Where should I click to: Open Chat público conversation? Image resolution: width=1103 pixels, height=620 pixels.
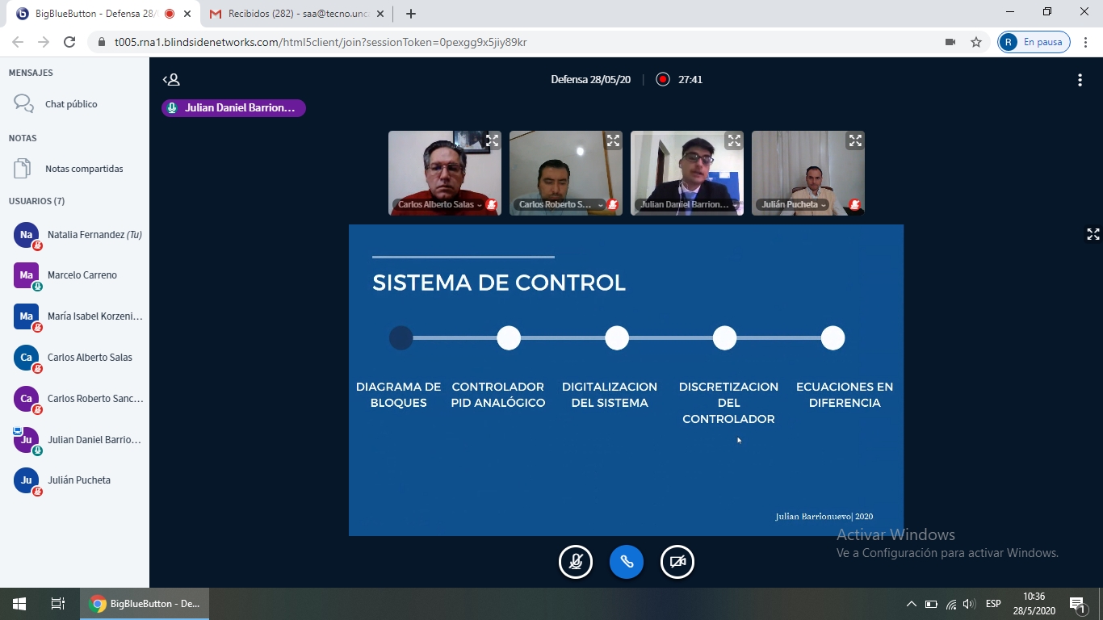[x=71, y=104]
